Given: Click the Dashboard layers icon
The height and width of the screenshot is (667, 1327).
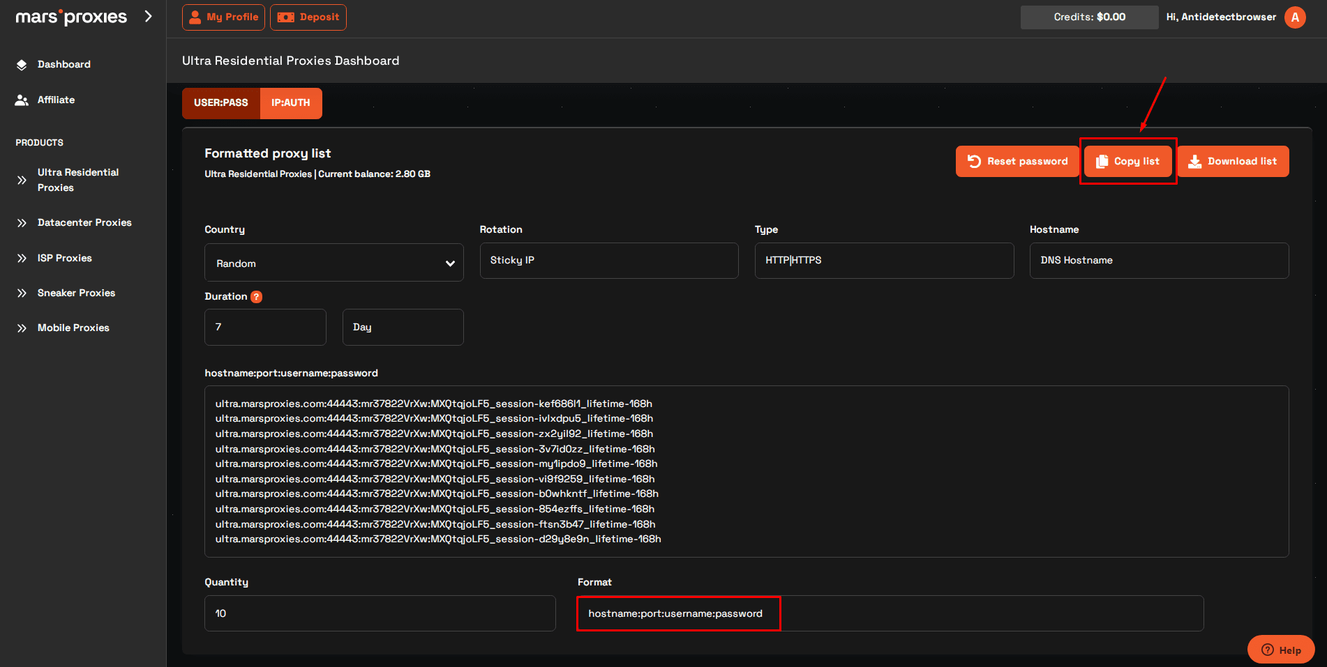Looking at the screenshot, I should pos(22,65).
